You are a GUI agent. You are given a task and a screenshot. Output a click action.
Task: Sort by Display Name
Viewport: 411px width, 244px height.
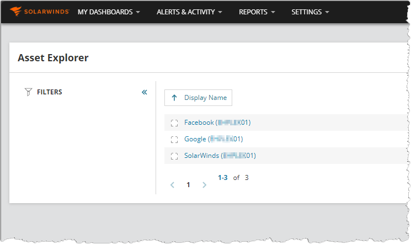[x=198, y=98]
